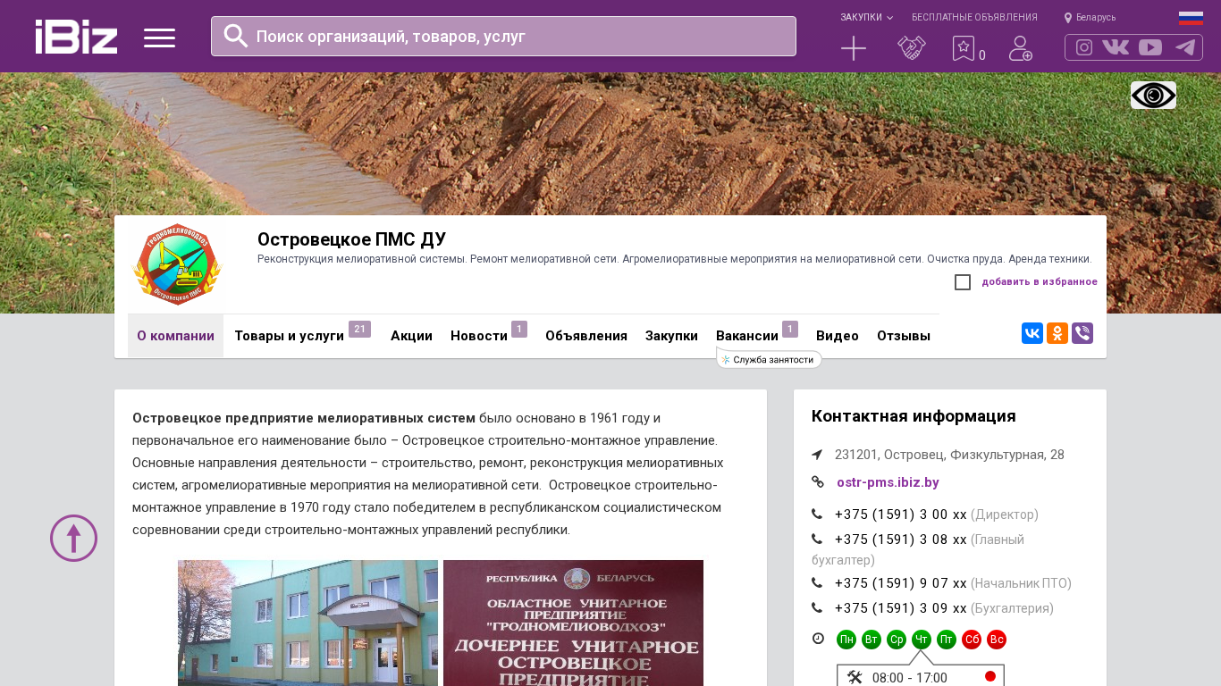Open the office building photo thumbnail
This screenshot has height=686, width=1221.
[x=307, y=623]
